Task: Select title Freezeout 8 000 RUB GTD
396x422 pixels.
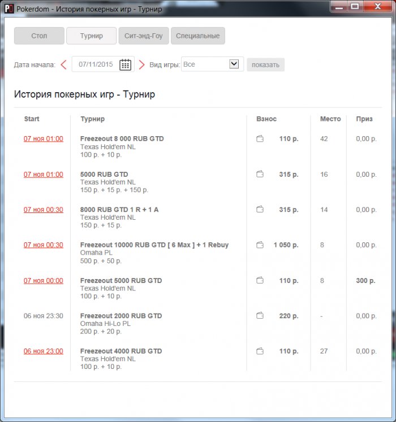Action: click(x=122, y=138)
